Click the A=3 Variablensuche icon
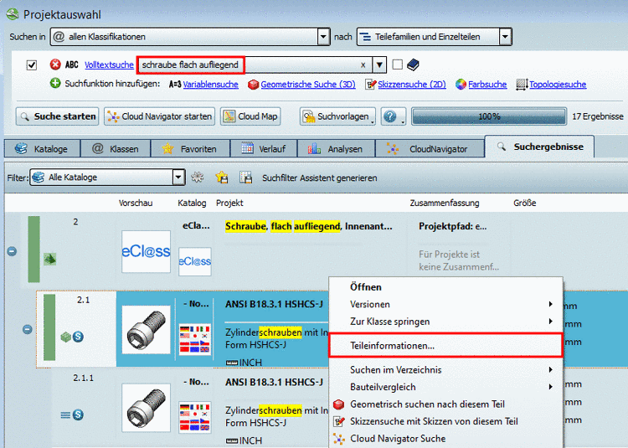The height and width of the screenshot is (448, 628). (x=175, y=85)
